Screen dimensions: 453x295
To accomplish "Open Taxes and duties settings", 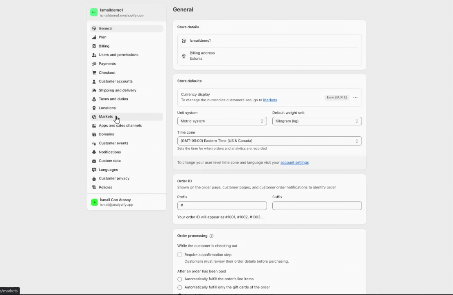I will [127, 99].
